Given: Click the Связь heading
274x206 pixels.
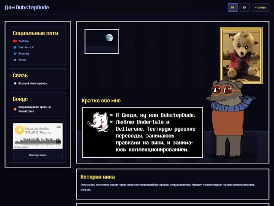Looking at the screenshot, I should pyautogui.click(x=20, y=75).
